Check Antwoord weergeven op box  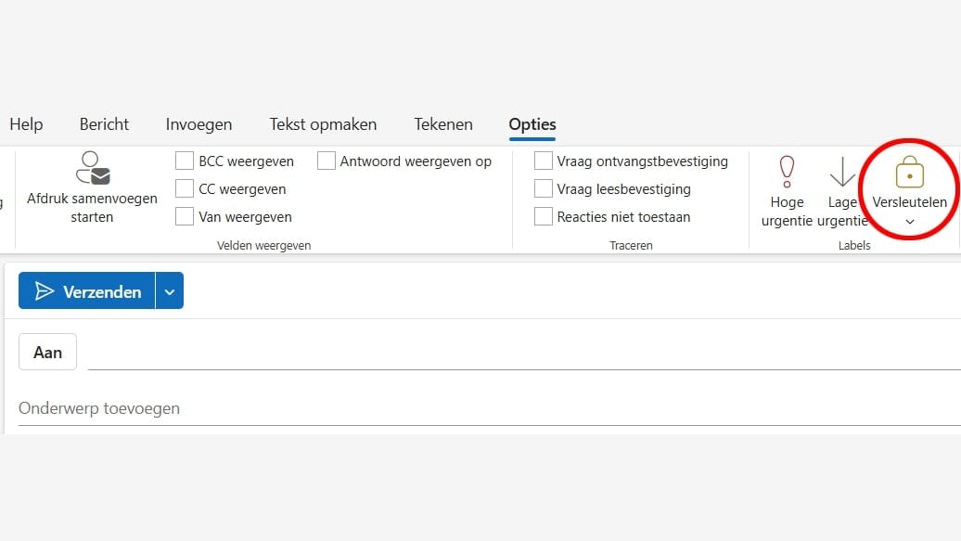click(327, 161)
